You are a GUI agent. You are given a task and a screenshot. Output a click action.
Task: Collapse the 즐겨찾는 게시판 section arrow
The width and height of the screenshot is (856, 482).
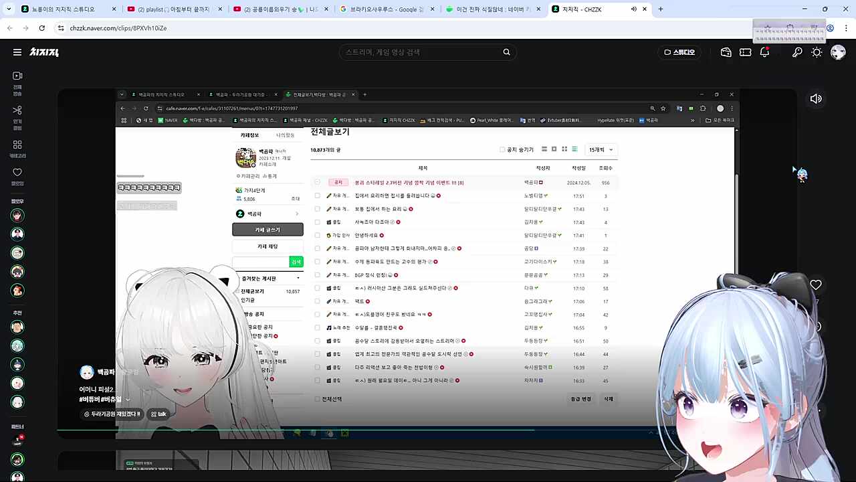click(x=298, y=278)
